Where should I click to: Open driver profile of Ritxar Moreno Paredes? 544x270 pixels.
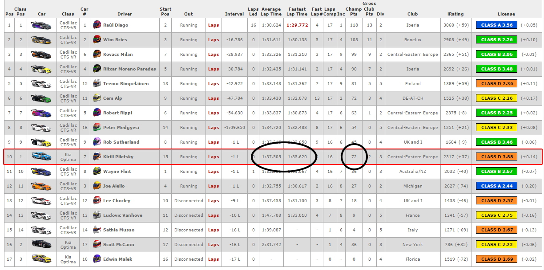129,69
